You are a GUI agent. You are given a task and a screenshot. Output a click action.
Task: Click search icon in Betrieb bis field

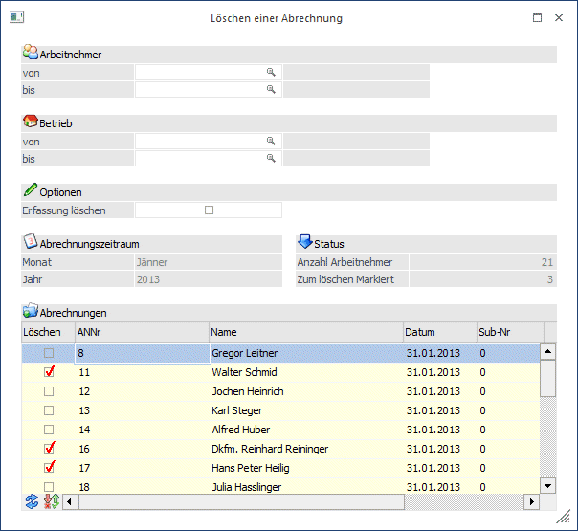coord(271,158)
